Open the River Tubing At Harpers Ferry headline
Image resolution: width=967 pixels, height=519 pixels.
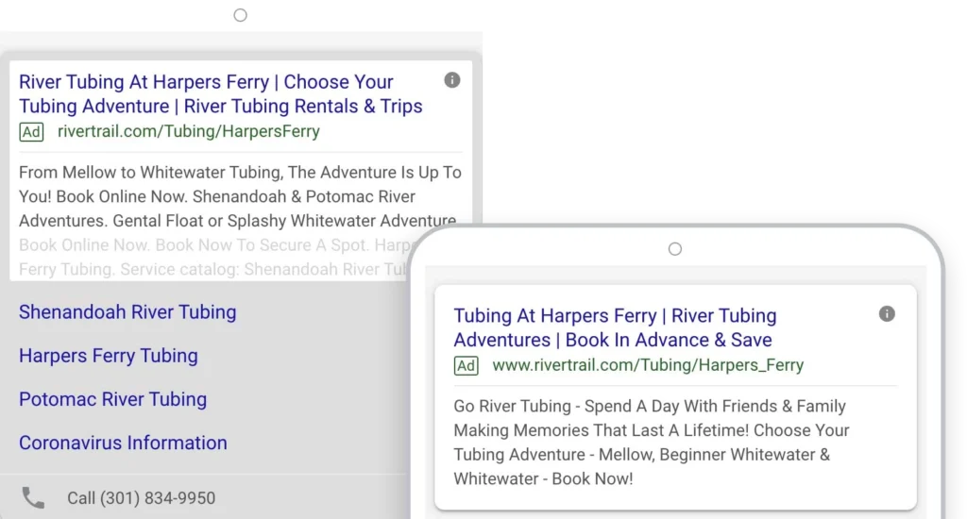coord(221,93)
